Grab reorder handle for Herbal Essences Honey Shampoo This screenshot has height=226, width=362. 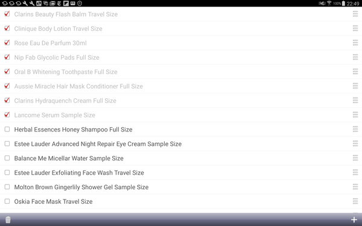tap(355, 129)
